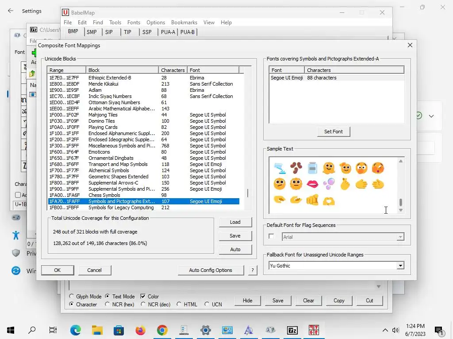The width and height of the screenshot is (453, 339).
Task: Click the jar emoji in Sample Text
Action: coord(312,168)
